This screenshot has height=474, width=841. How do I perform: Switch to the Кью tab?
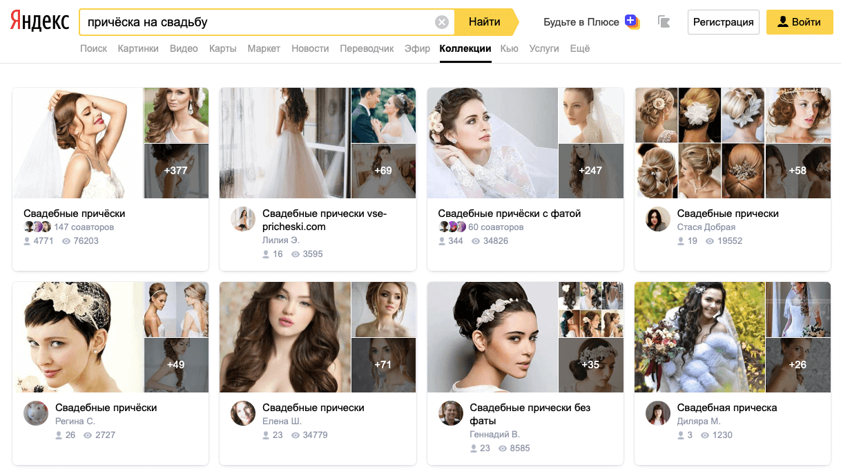[510, 48]
